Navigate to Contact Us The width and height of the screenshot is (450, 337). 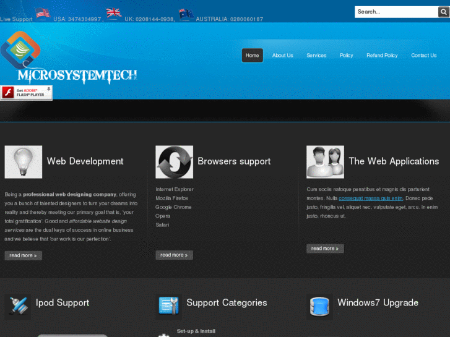pyautogui.click(x=423, y=56)
